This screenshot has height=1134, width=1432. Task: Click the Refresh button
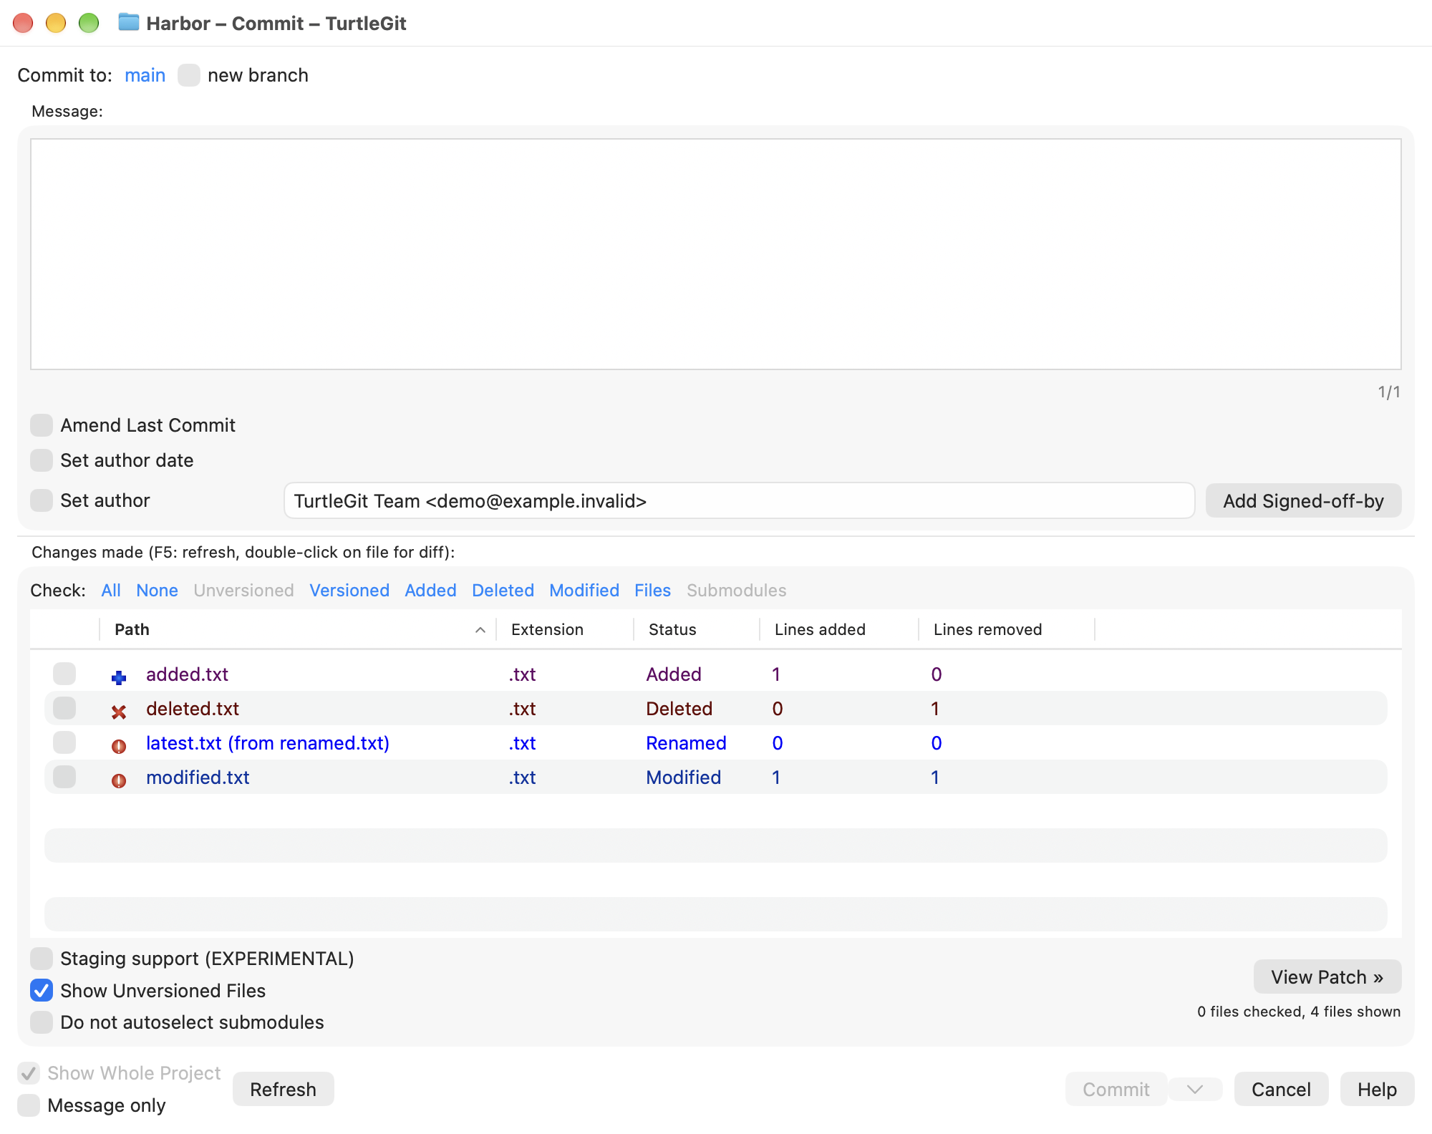click(x=283, y=1089)
